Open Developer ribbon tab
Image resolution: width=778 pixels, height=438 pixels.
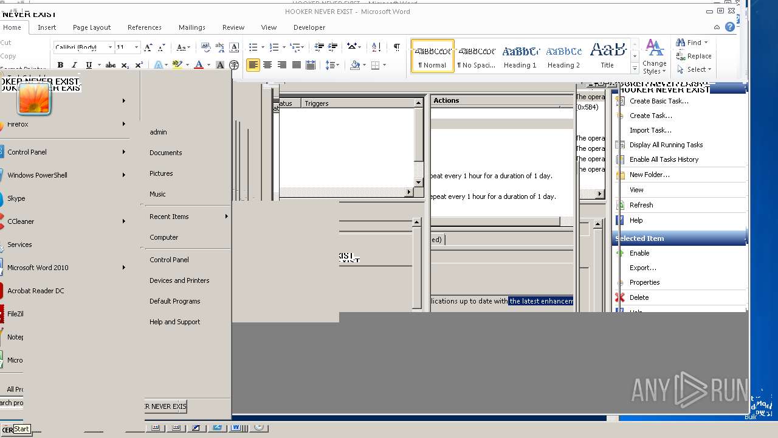coord(309,27)
